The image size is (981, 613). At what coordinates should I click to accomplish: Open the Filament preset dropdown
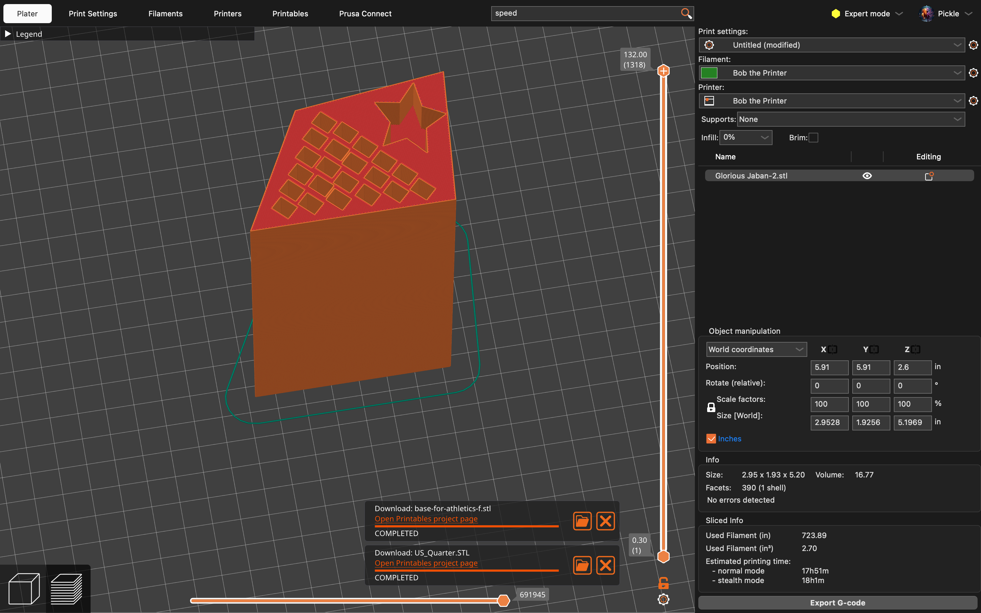831,73
